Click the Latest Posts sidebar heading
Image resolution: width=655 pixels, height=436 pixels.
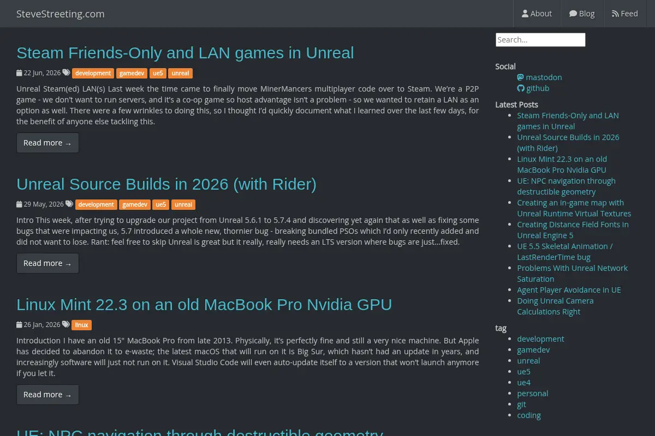coord(517,105)
